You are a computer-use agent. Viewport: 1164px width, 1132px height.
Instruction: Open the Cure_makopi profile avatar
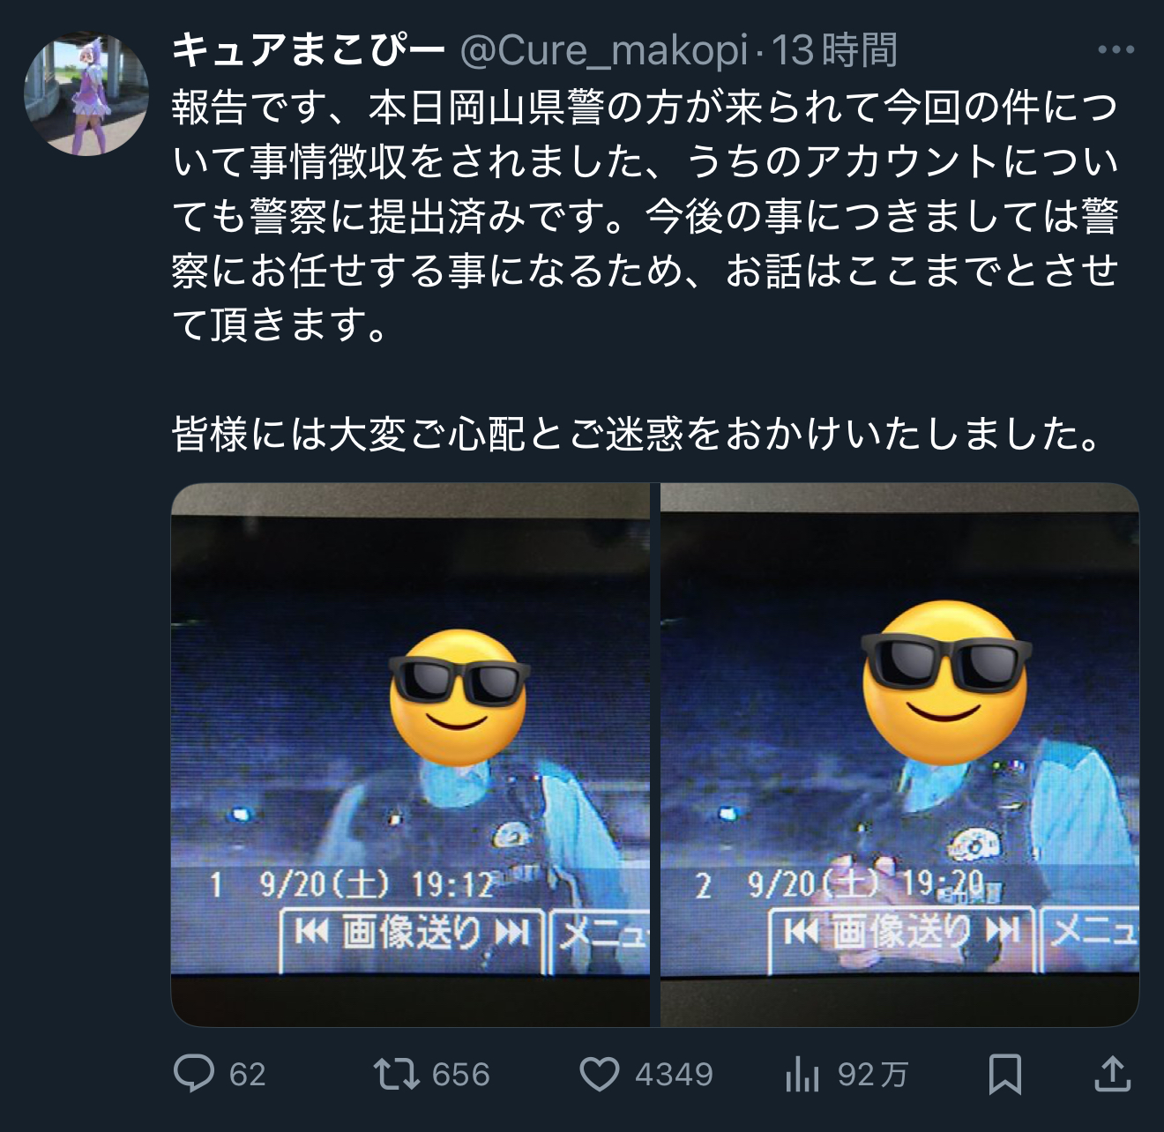pyautogui.click(x=86, y=95)
